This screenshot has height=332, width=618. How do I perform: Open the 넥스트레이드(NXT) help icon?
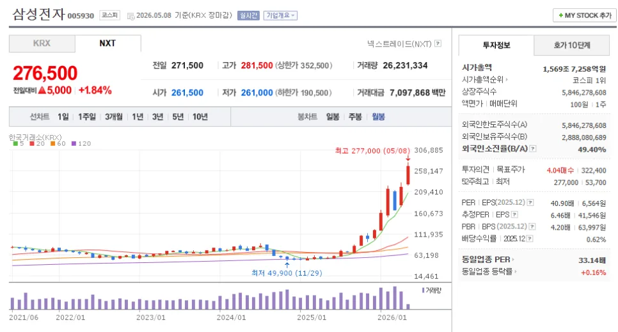[x=438, y=43]
